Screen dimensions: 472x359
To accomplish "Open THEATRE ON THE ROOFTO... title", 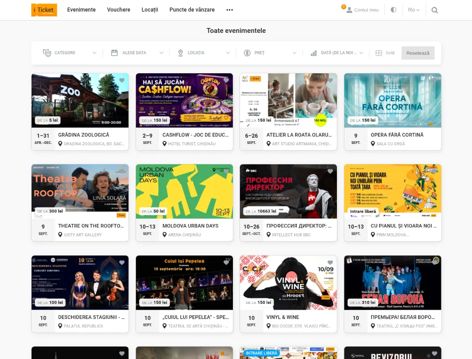I will point(91,226).
